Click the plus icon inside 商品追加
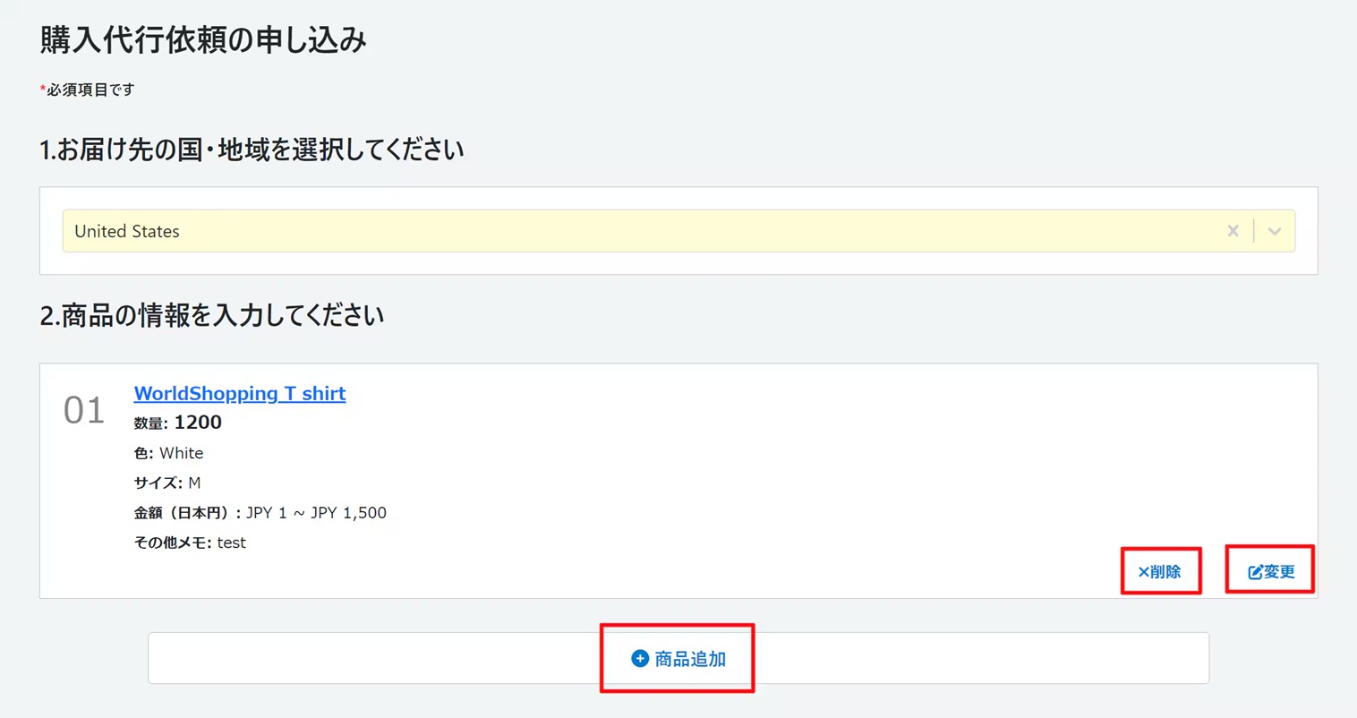This screenshot has height=718, width=1357. click(639, 658)
